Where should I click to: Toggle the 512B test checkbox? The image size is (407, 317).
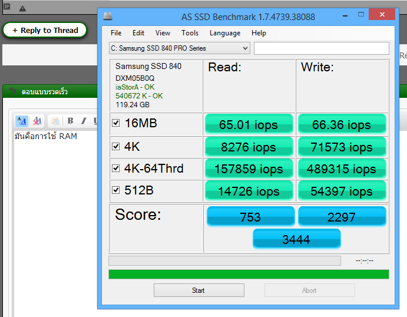tap(116, 190)
